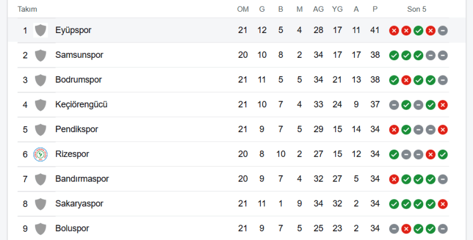Click the Eyüpspor team crest icon
473x240 pixels.
tap(40, 30)
